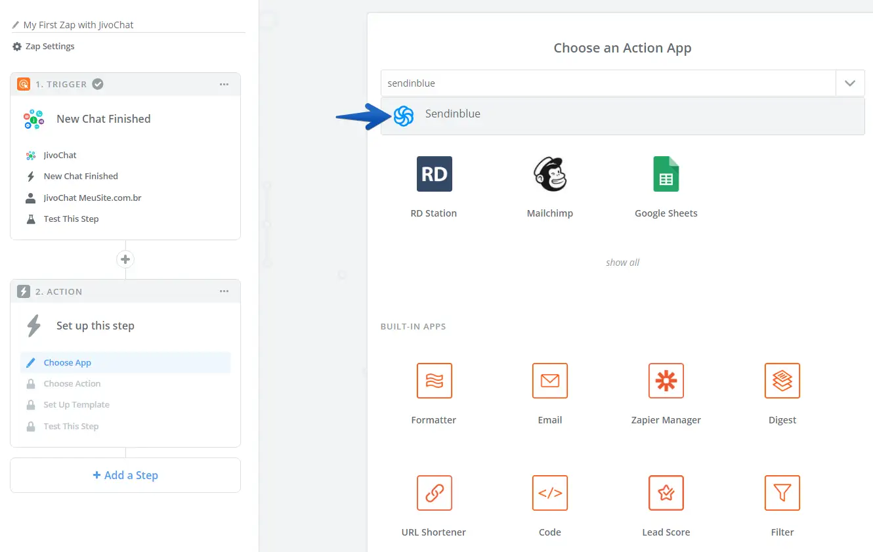Open Zap Settings
Viewport: 873px width, 552px height.
(49, 47)
